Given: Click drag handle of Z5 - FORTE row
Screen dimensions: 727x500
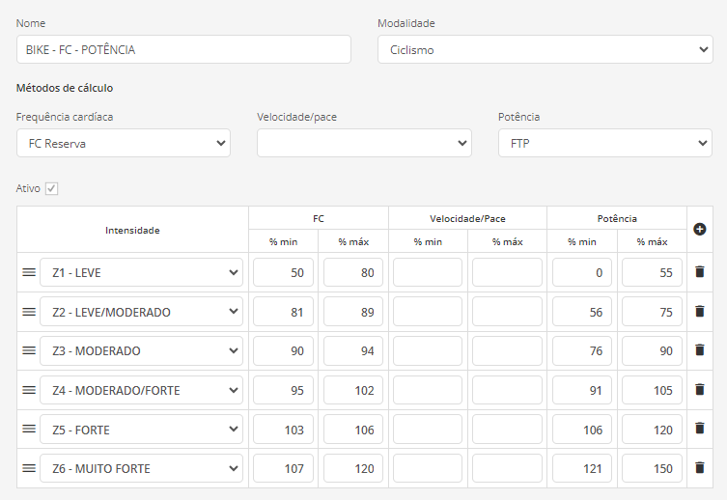Looking at the screenshot, I should point(29,429).
